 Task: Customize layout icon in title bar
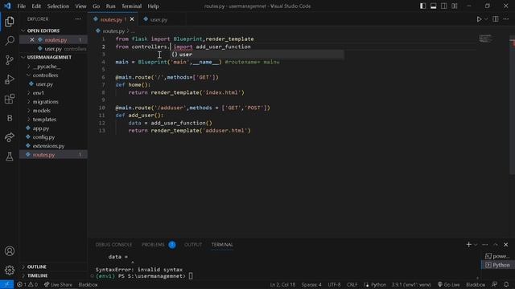click(455, 6)
